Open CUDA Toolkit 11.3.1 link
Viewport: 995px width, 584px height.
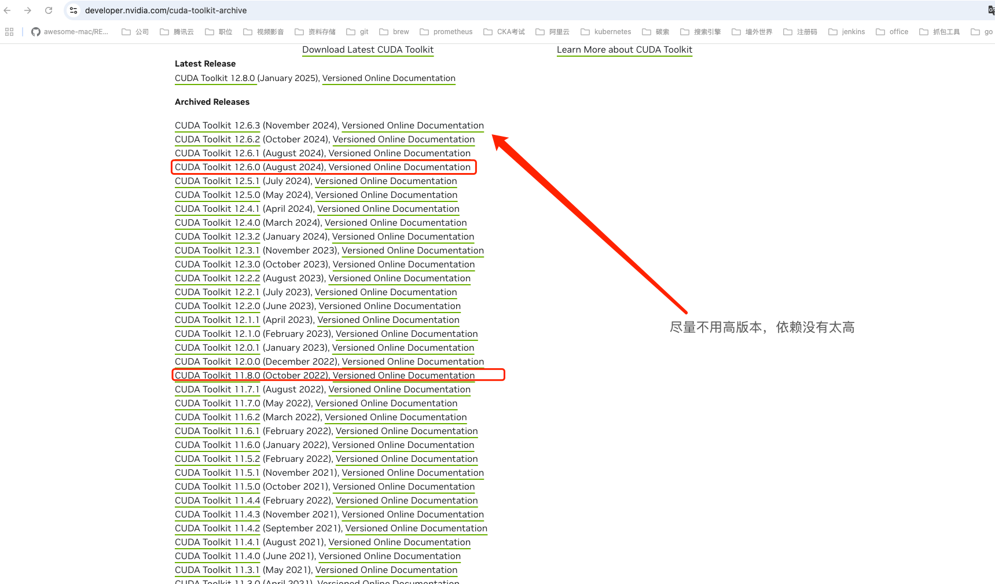218,570
